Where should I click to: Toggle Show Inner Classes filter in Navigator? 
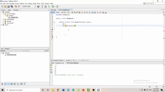(15, 84)
